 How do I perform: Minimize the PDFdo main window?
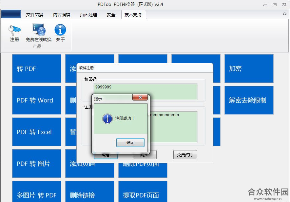pyautogui.click(x=265, y=5)
